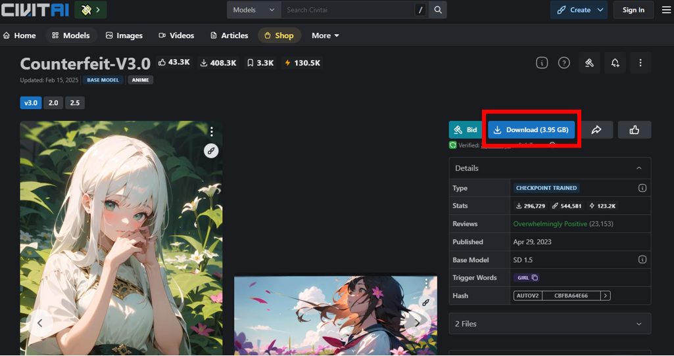
Task: Click the question mark help icon
Action: click(564, 62)
